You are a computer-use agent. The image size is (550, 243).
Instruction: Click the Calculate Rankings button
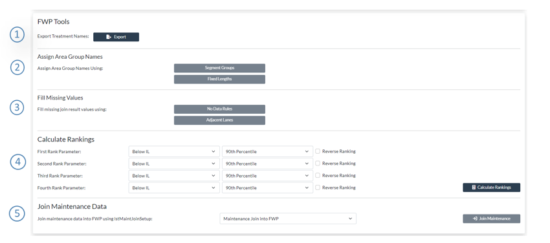[x=491, y=187]
